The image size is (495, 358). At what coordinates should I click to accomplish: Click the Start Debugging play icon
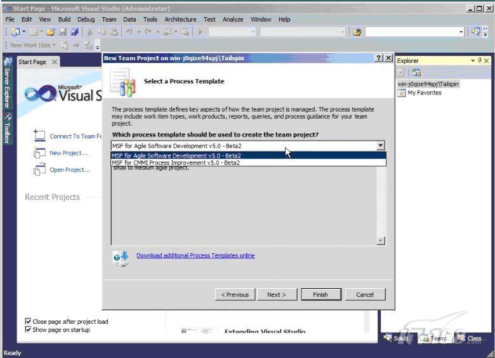(200, 32)
